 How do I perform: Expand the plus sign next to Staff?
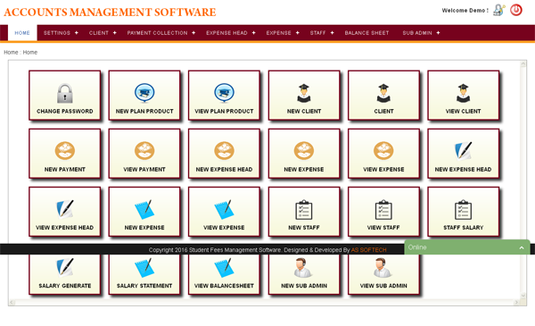[332, 33]
